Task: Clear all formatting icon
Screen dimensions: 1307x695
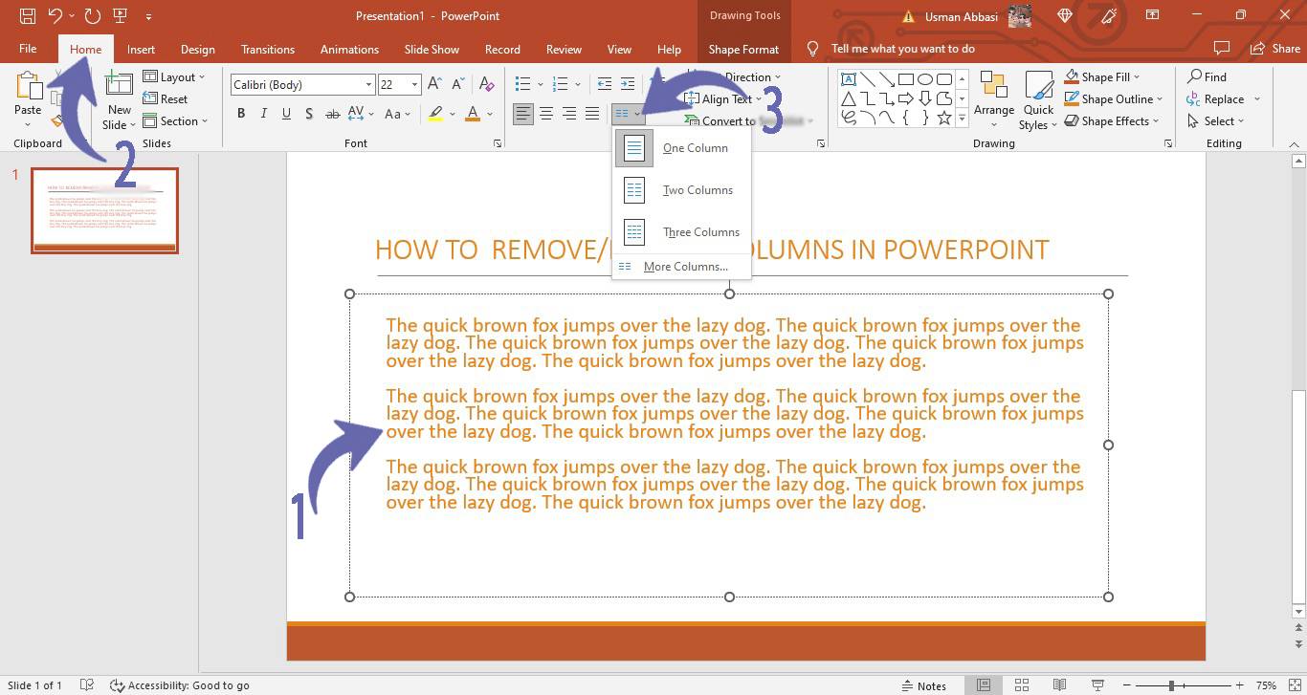Action: [x=486, y=84]
